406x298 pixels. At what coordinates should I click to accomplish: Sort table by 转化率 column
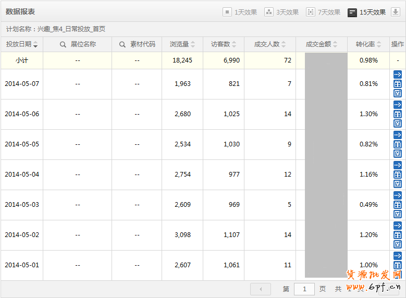pos(368,45)
